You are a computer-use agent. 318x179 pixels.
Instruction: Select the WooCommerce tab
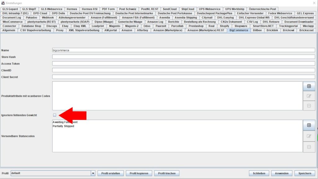click(12, 22)
